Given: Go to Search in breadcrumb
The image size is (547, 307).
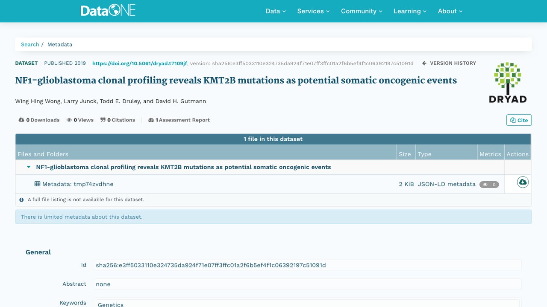Looking at the screenshot, I should coord(30,44).
